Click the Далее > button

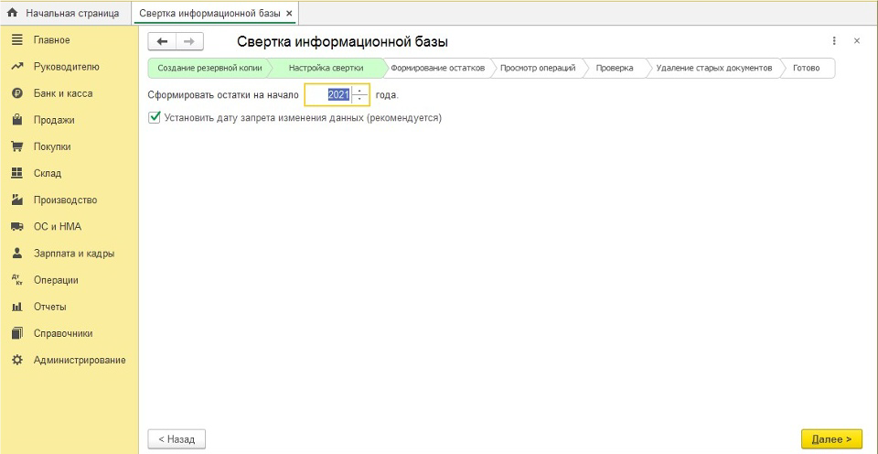point(831,439)
